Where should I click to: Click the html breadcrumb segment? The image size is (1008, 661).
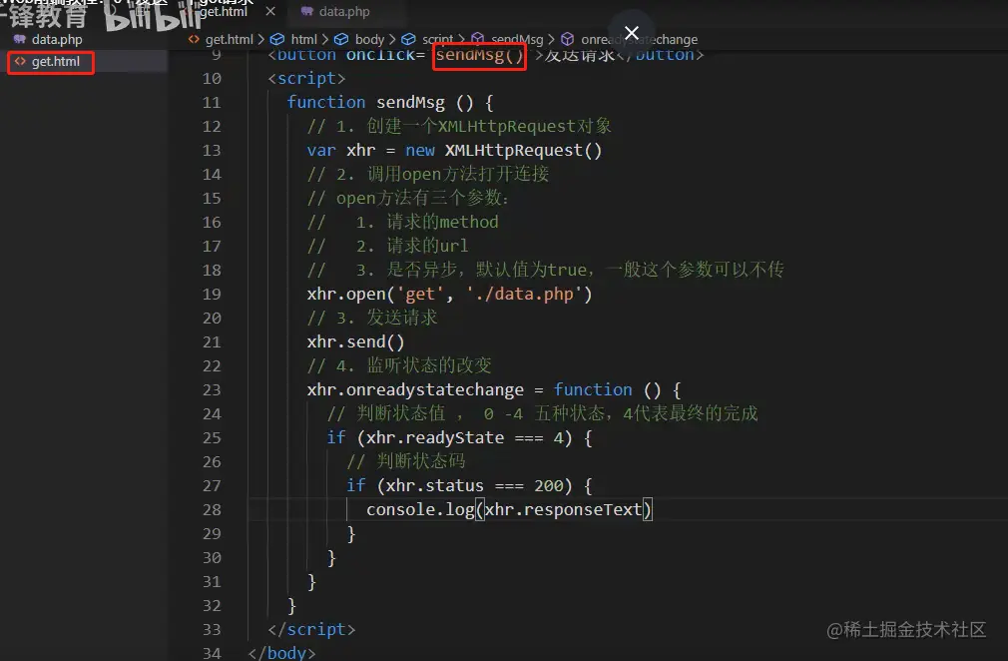coord(304,40)
